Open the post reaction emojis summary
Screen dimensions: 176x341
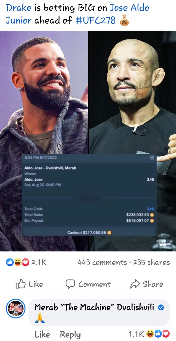18,262
